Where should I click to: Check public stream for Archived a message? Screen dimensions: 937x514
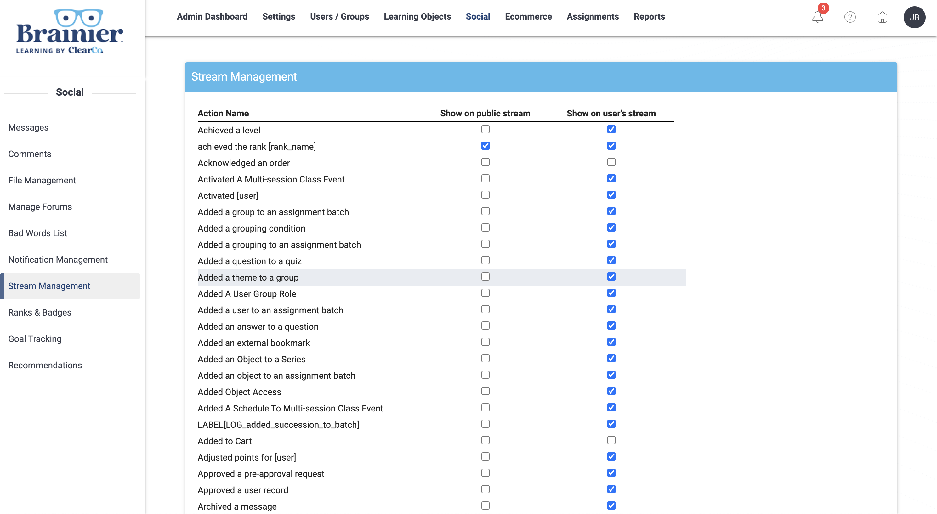pos(485,506)
